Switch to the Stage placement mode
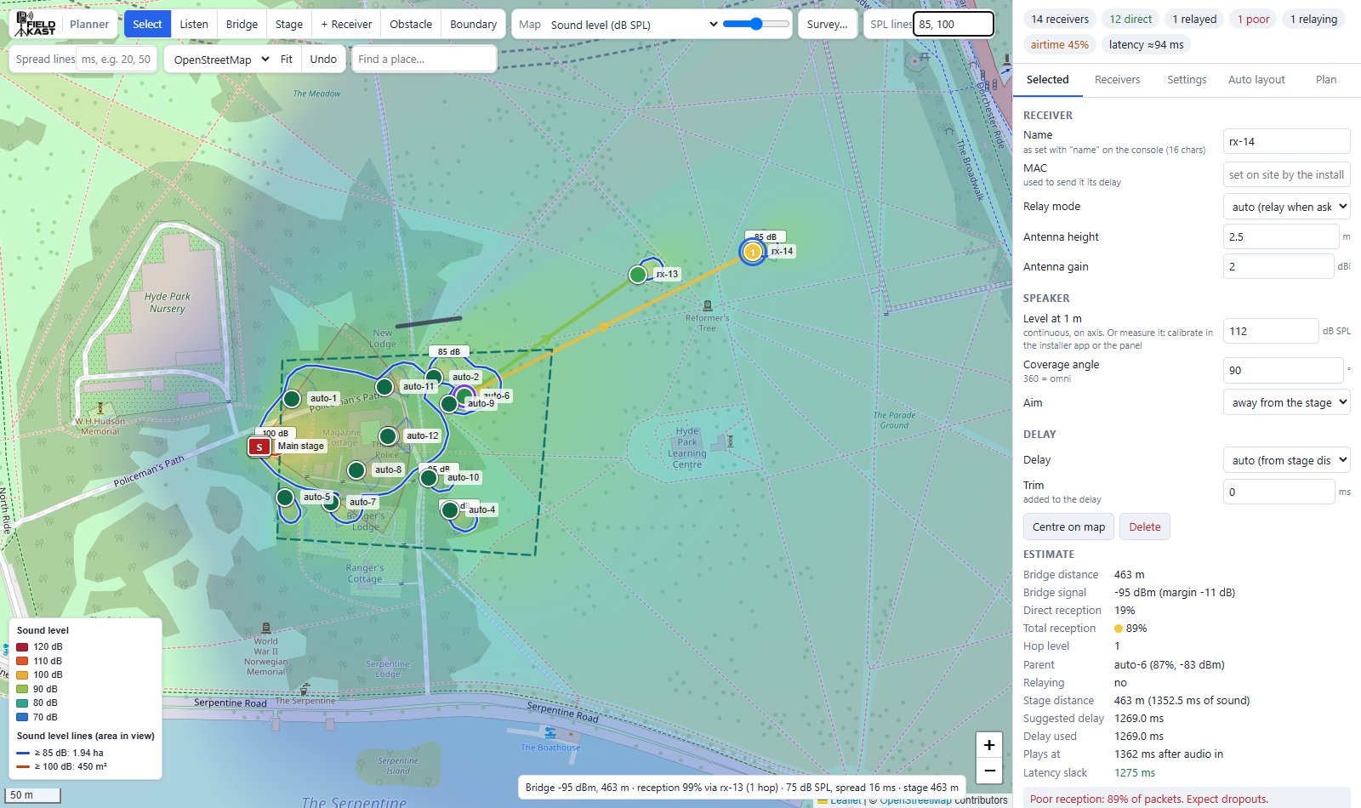The width and height of the screenshot is (1361, 808). pyautogui.click(x=289, y=24)
